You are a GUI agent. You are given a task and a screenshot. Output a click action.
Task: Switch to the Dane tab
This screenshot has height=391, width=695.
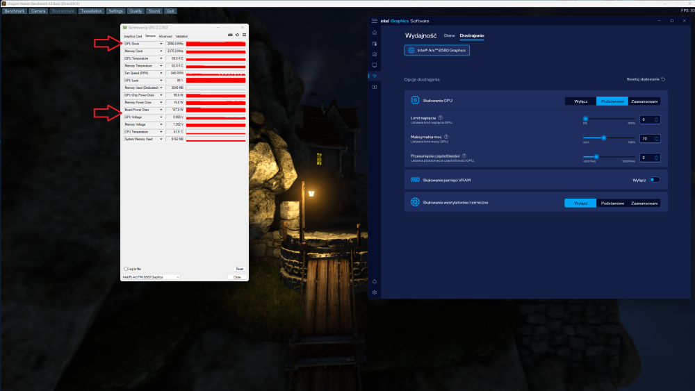450,35
